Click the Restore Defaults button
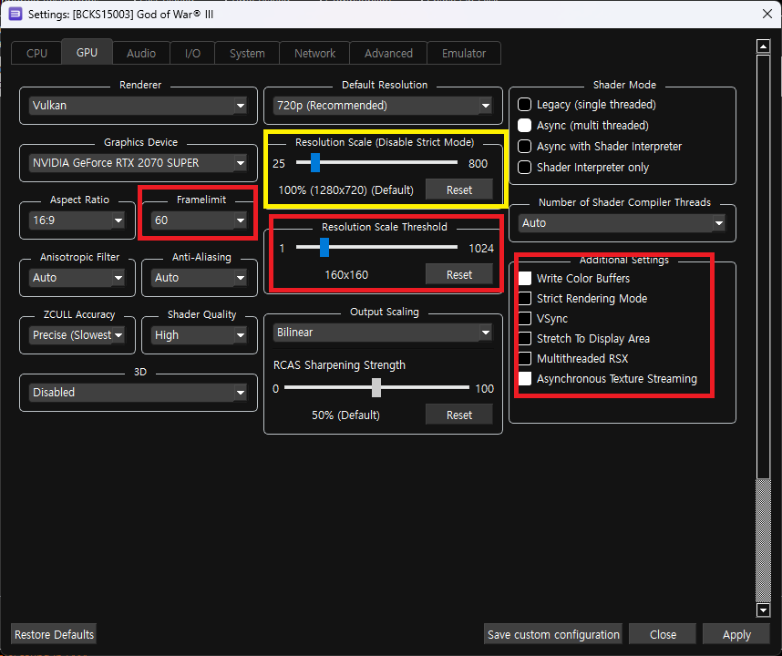Screen dimensions: 782x656 point(54,634)
